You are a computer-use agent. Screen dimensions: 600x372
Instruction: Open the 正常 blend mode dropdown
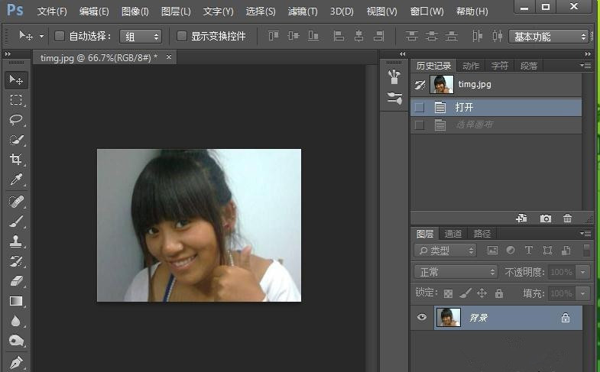456,272
